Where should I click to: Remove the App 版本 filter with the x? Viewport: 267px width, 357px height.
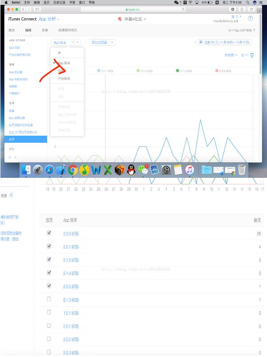(x=78, y=42)
